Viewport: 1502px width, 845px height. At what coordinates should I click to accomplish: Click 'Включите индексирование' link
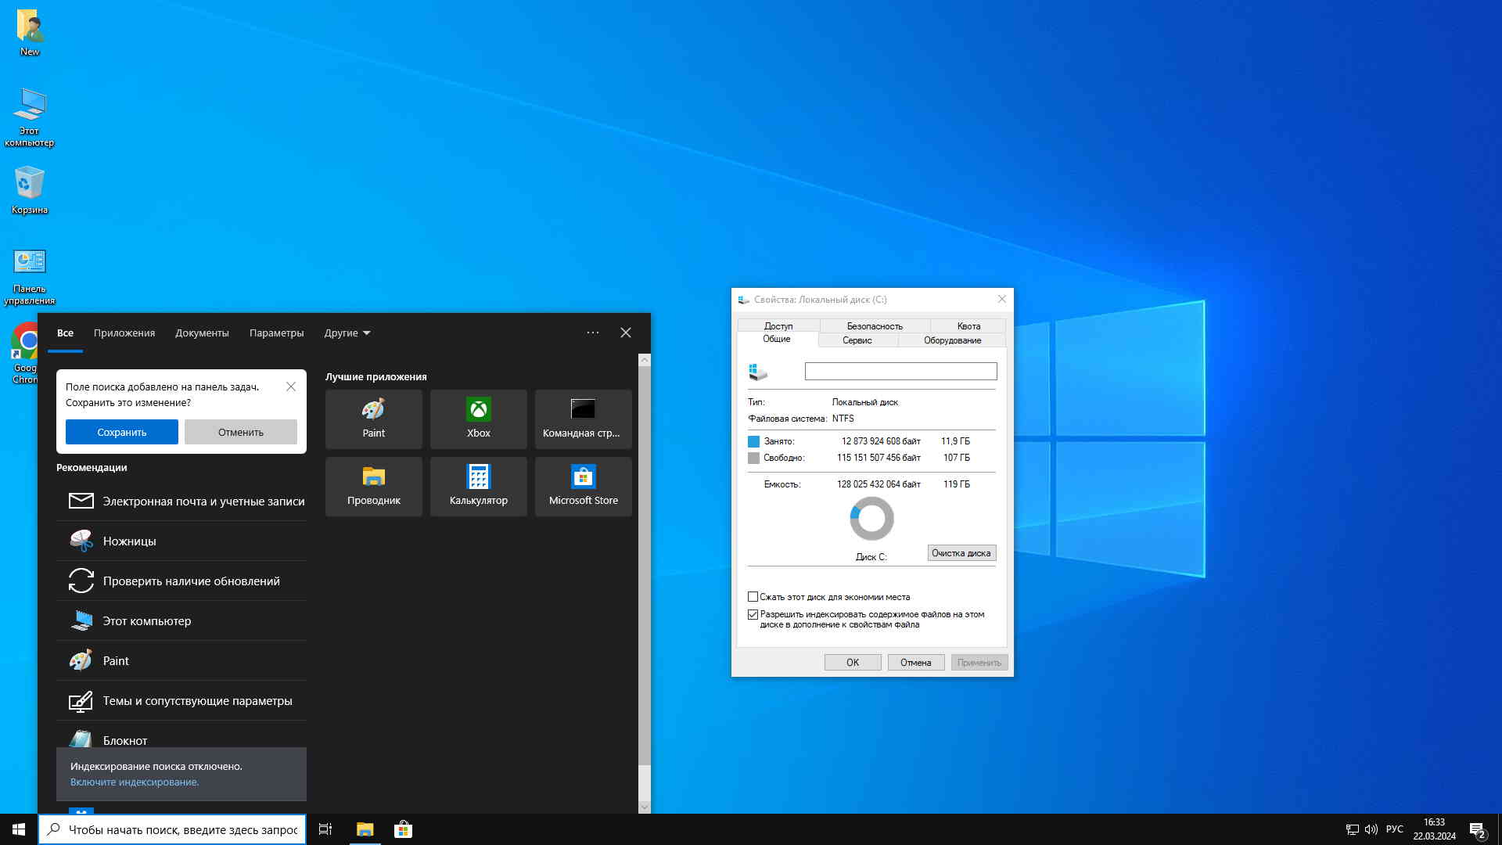pos(135,782)
